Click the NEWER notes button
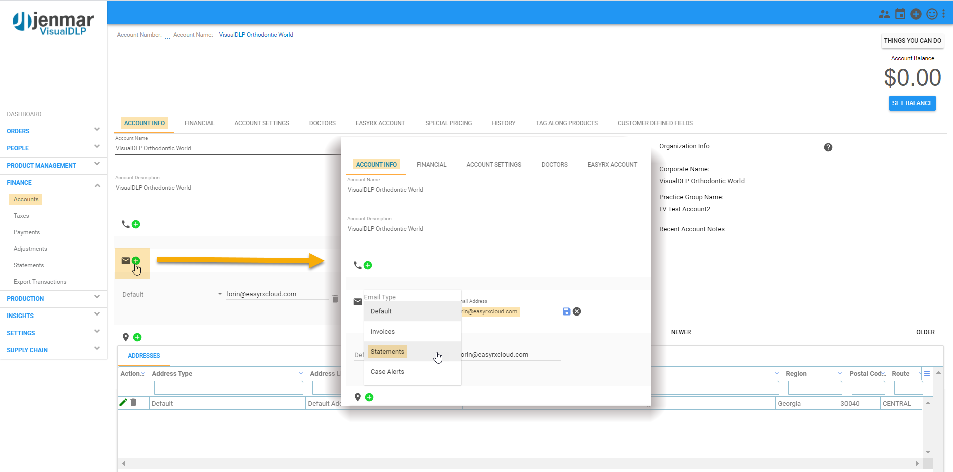Image resolution: width=953 pixels, height=472 pixels. pos(681,332)
